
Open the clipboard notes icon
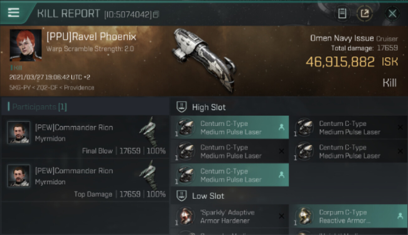tap(342, 13)
